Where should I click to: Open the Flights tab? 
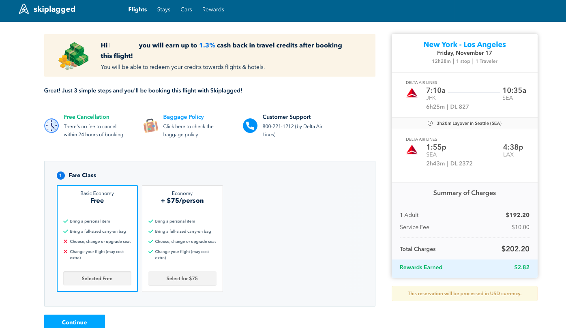[137, 9]
